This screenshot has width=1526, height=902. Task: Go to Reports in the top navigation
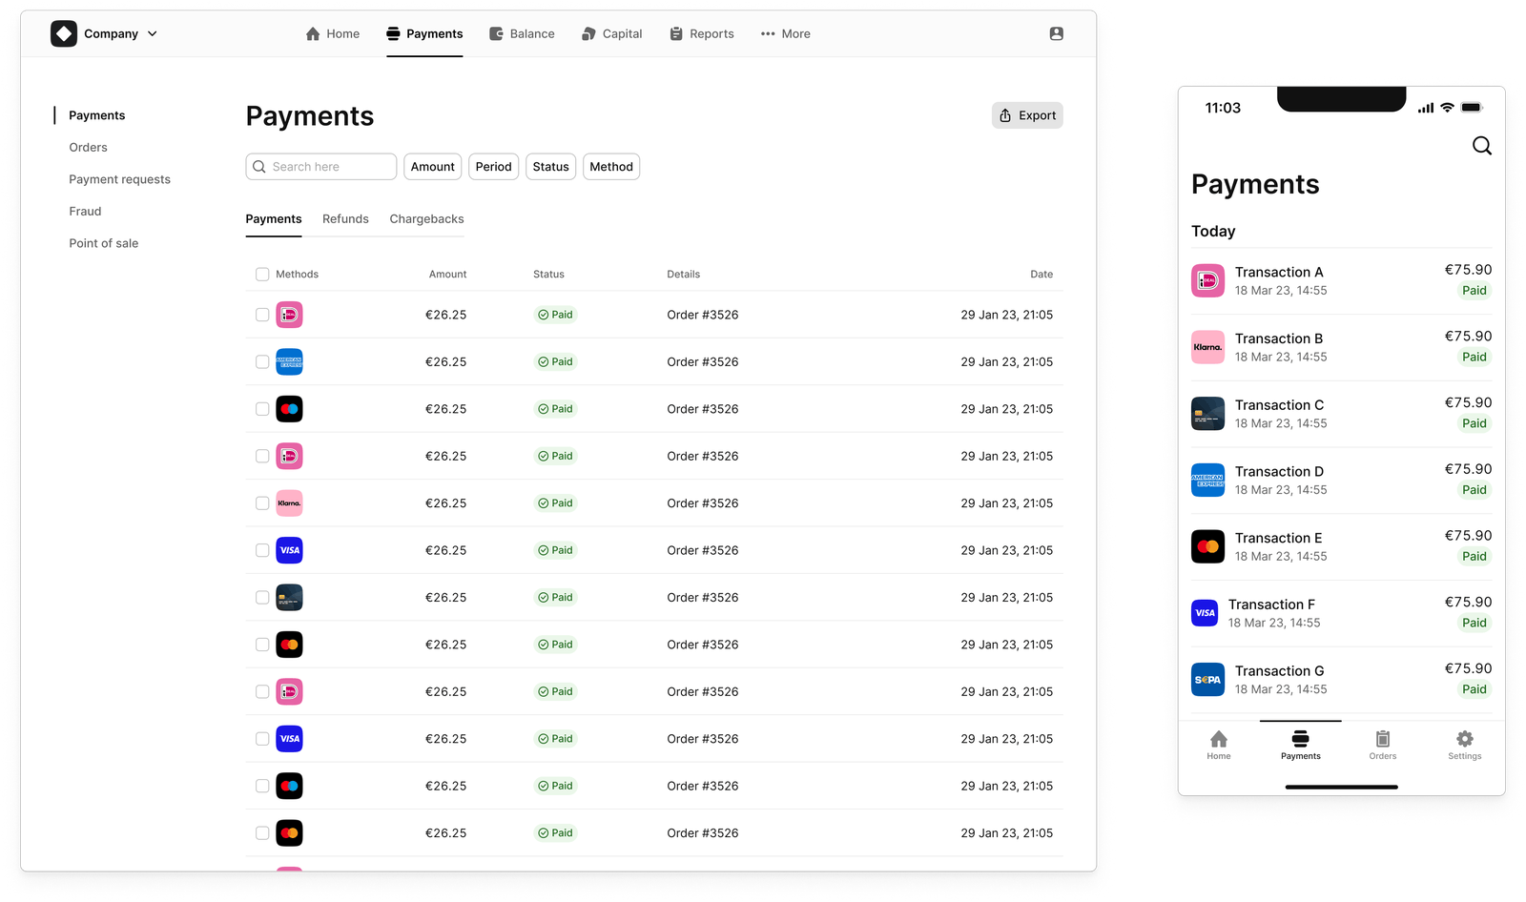pos(702,33)
